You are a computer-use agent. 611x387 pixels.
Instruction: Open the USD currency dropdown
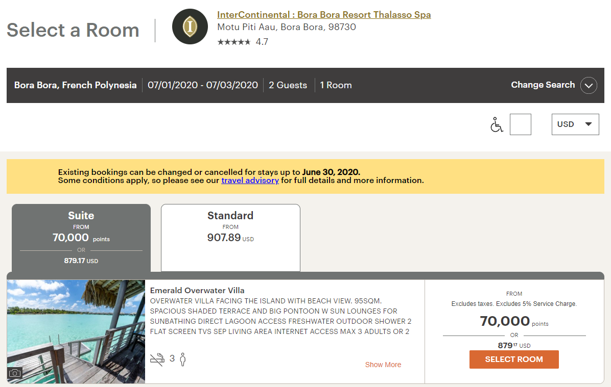[575, 124]
